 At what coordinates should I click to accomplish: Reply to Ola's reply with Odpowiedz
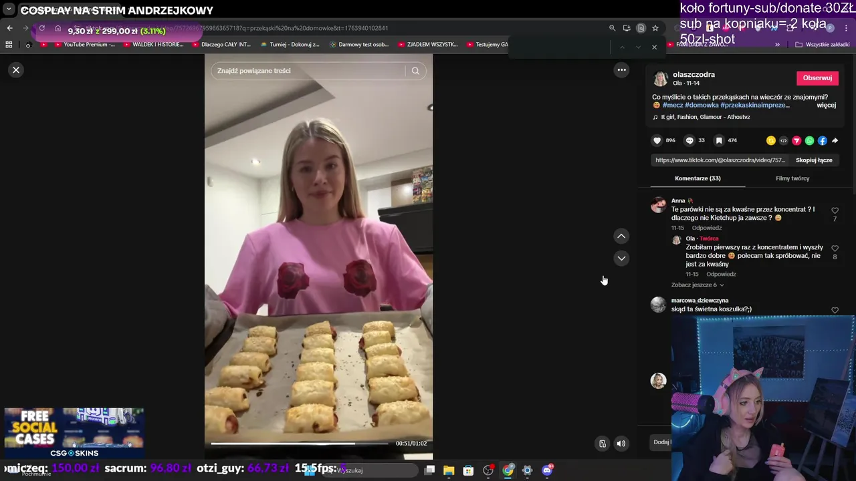coord(721,274)
